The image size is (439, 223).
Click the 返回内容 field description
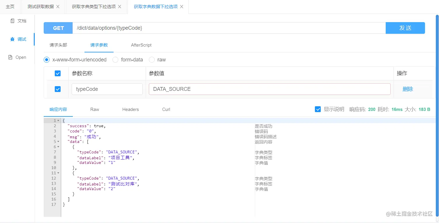coord(264,142)
